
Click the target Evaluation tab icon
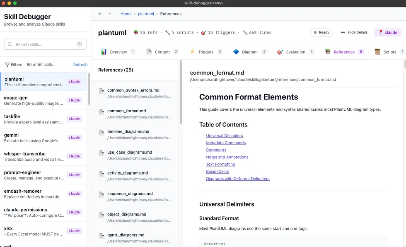click(280, 52)
